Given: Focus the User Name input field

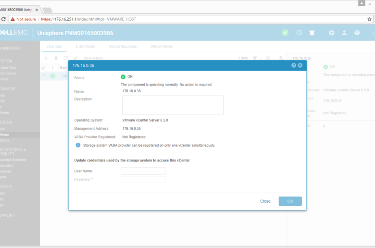Looking at the screenshot, I should click(143, 171).
